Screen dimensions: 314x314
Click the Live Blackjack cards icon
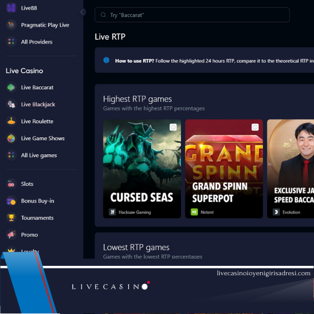[11, 104]
